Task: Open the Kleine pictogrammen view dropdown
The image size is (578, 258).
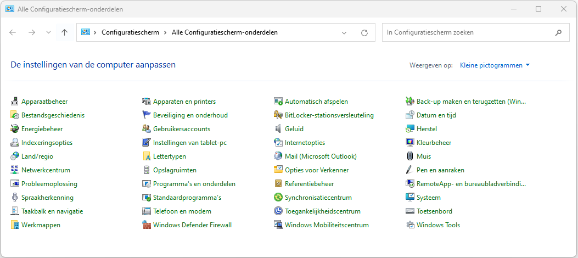Action: (x=495, y=65)
